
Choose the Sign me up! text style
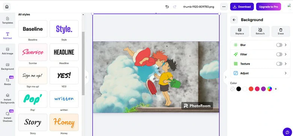pyautogui.click(x=33, y=76)
